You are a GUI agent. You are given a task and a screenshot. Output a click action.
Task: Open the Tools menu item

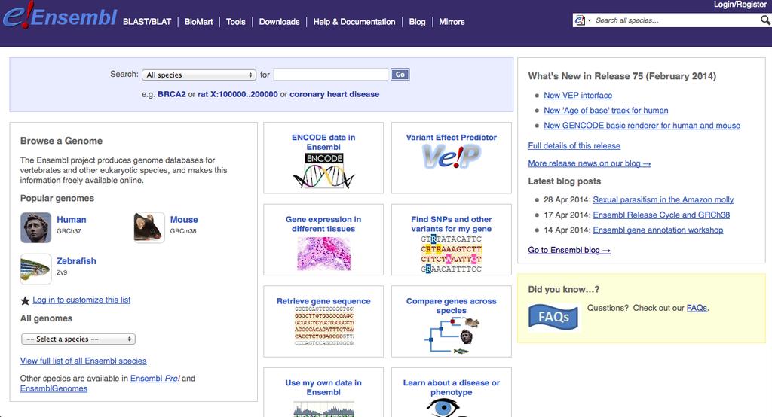click(x=235, y=22)
